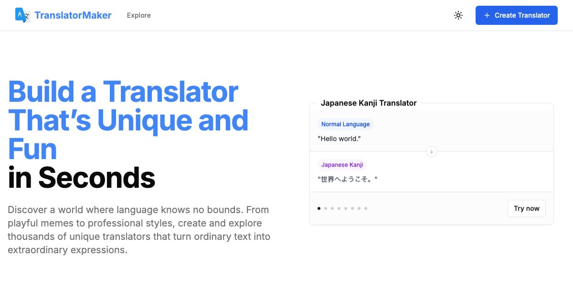Select the second carousel dot

[x=325, y=208]
